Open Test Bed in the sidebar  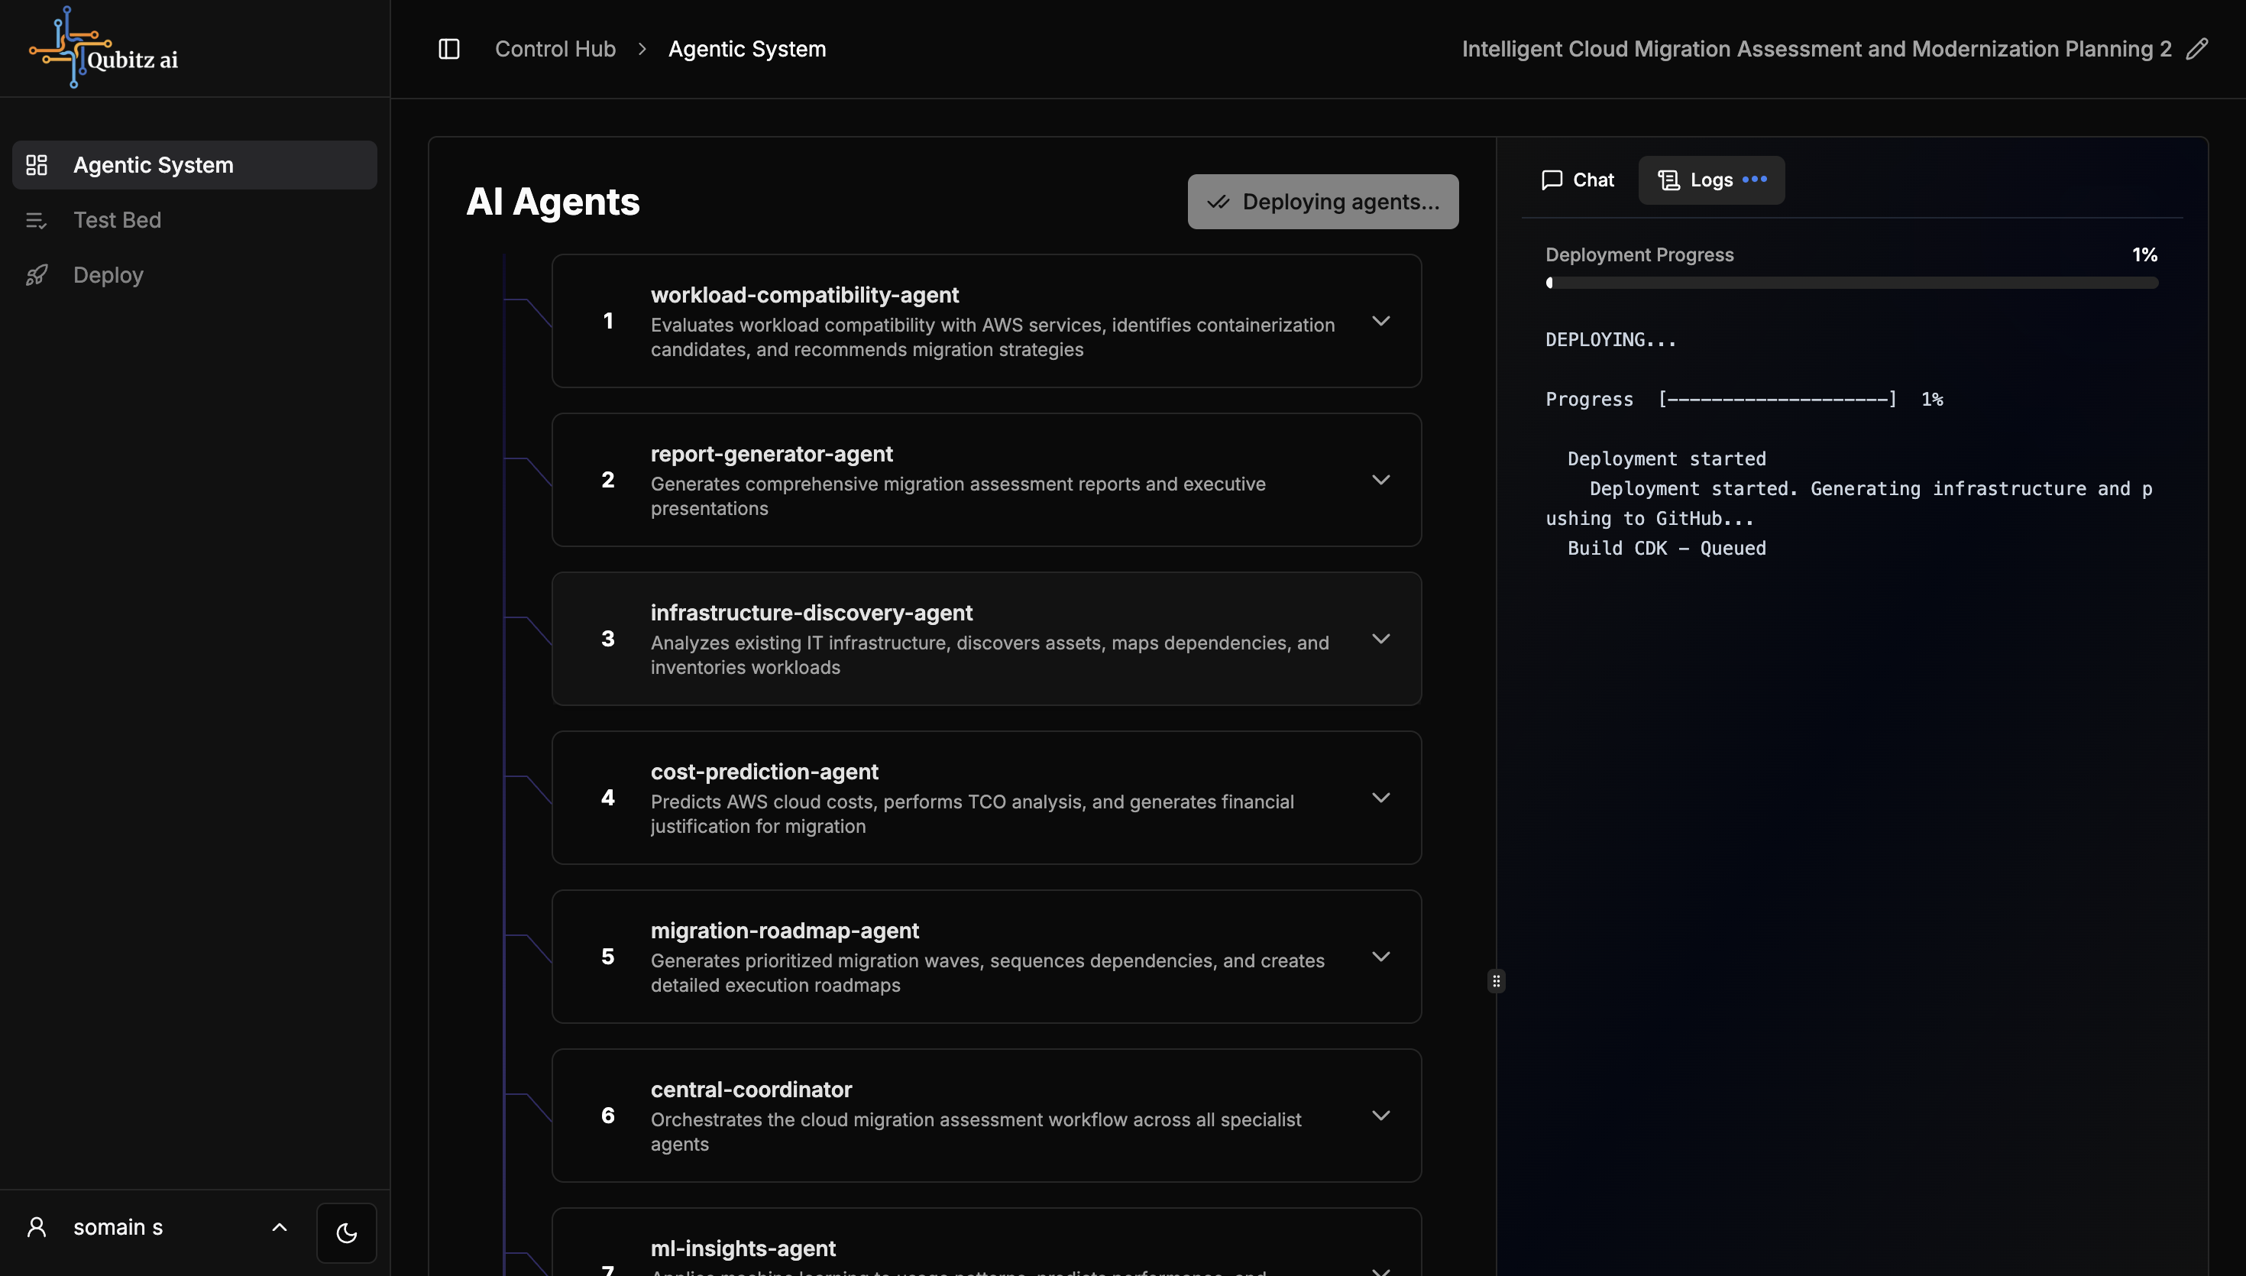point(118,220)
